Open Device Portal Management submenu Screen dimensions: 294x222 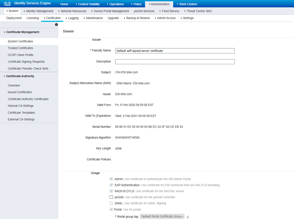(x=110, y=11)
